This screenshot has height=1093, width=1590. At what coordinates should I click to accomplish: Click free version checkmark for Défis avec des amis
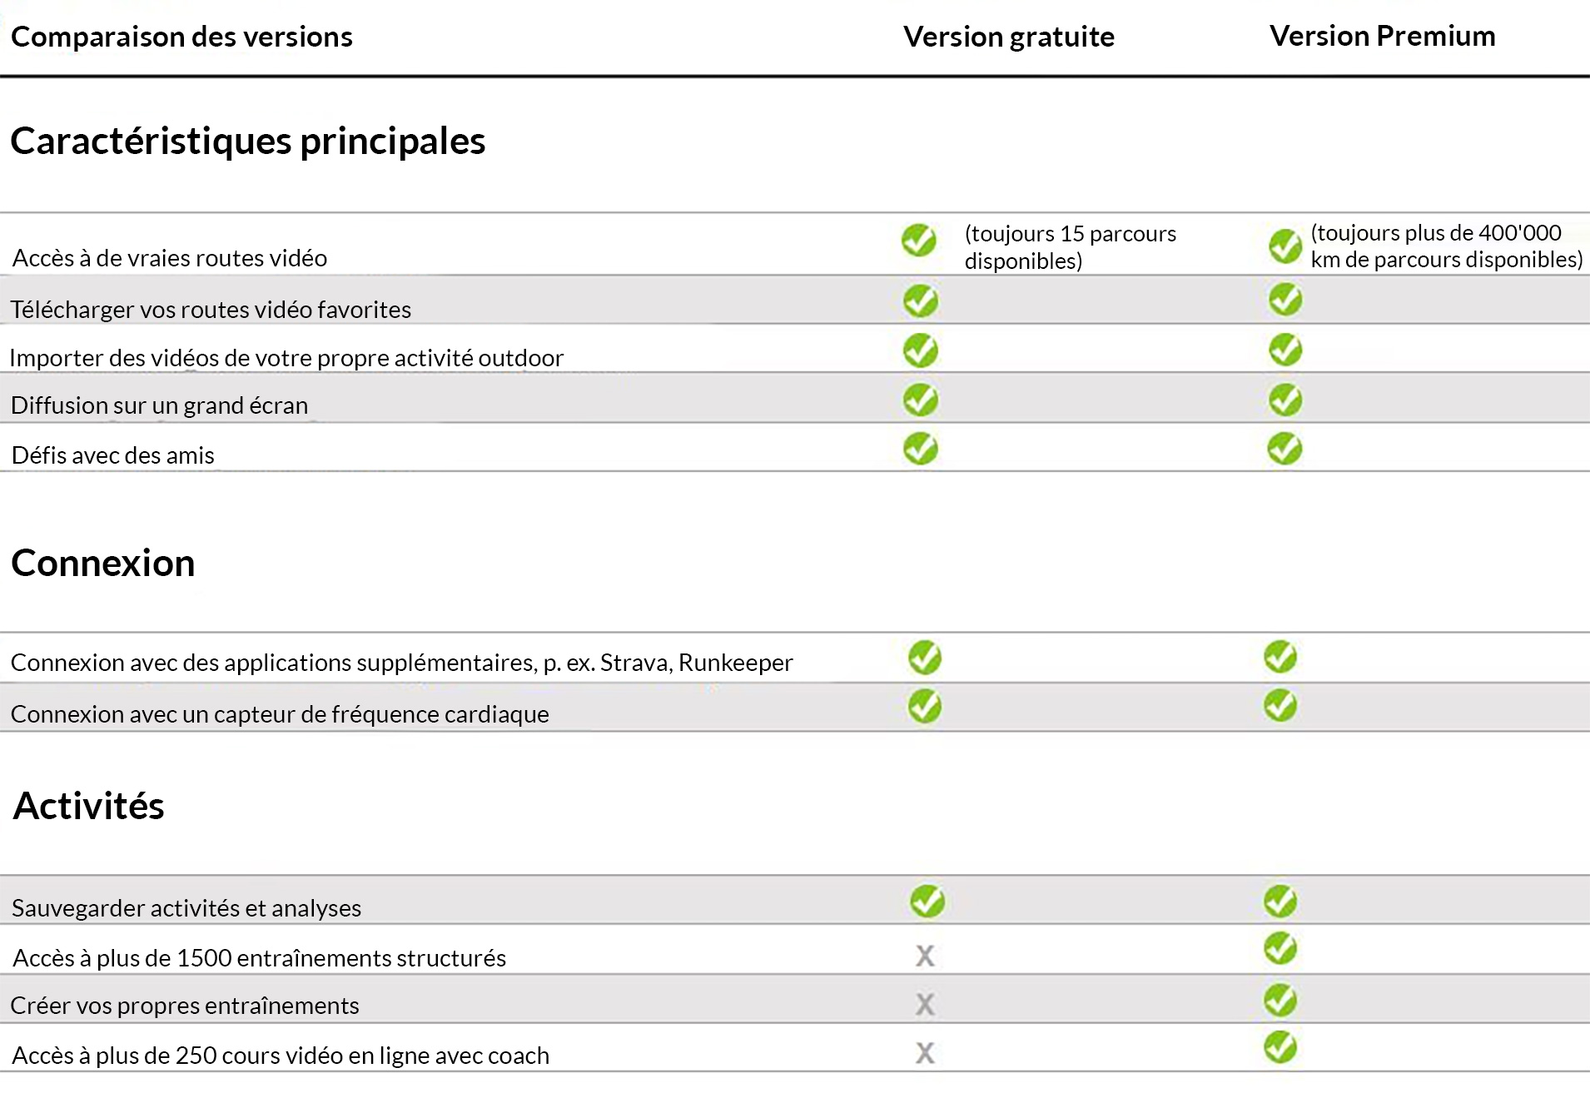click(x=920, y=449)
